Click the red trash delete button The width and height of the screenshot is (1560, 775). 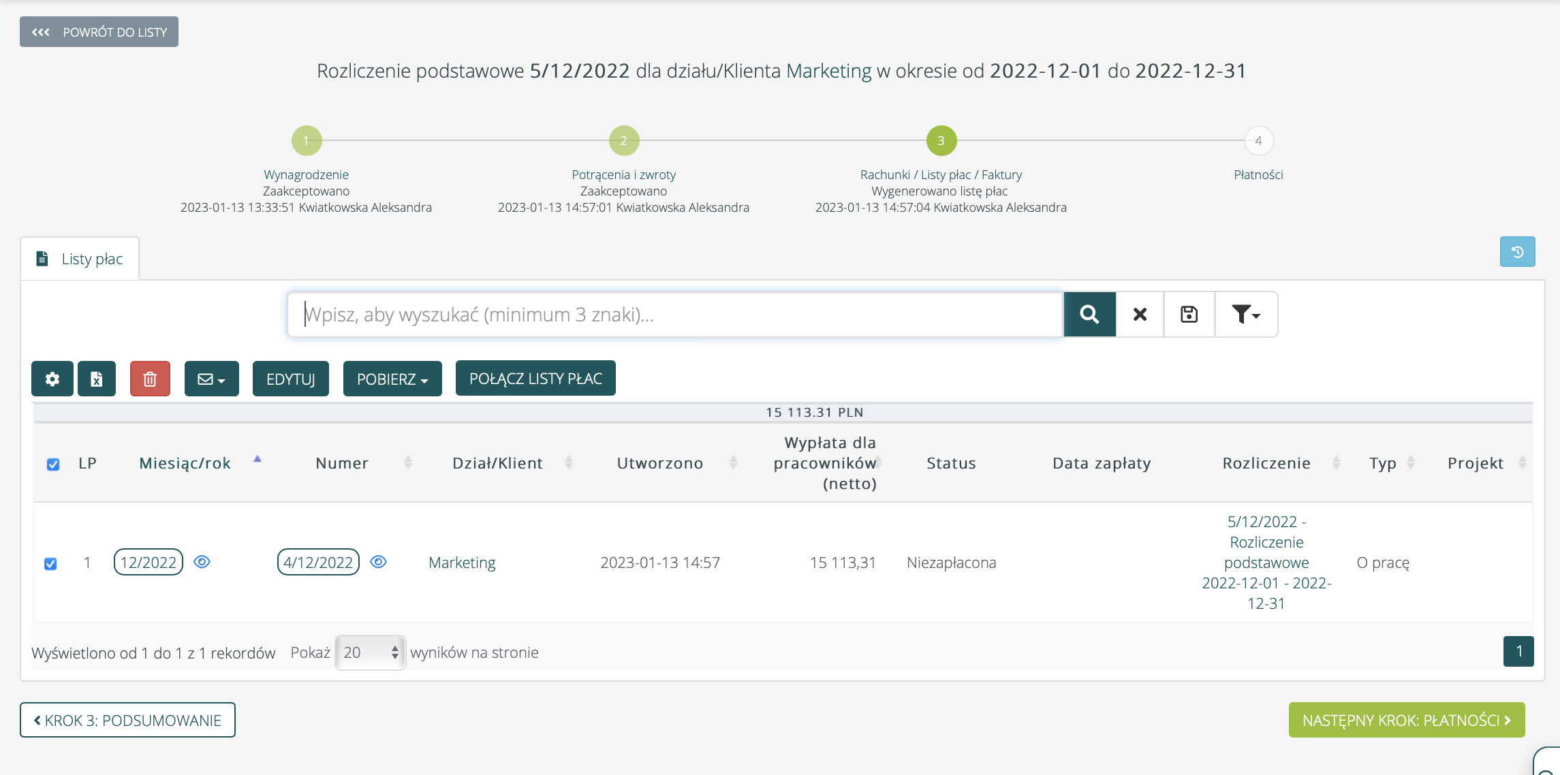click(x=150, y=379)
